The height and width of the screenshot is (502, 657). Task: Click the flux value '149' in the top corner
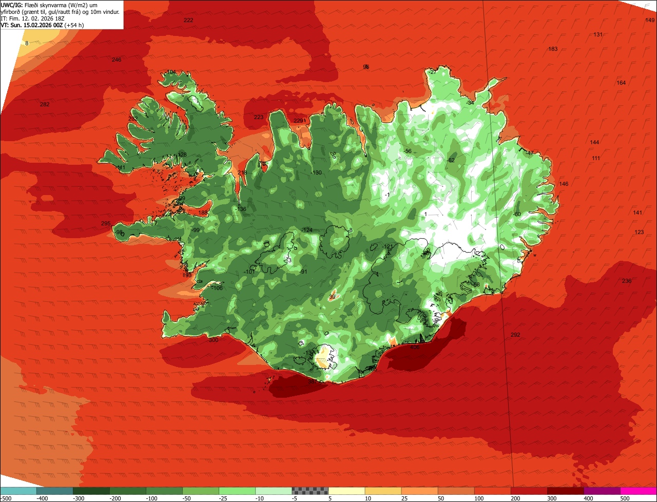click(650, 20)
